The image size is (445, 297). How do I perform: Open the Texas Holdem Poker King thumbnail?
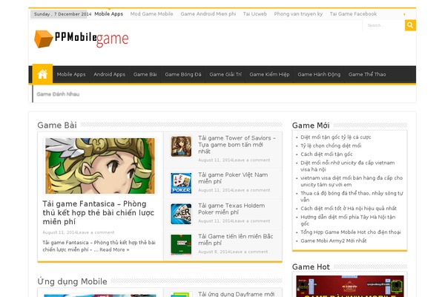181,214
